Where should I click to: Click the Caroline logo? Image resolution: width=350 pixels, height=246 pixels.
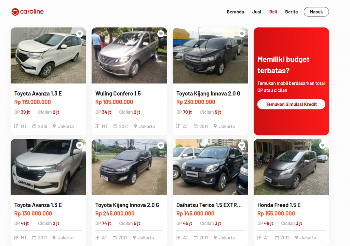pyautogui.click(x=27, y=12)
